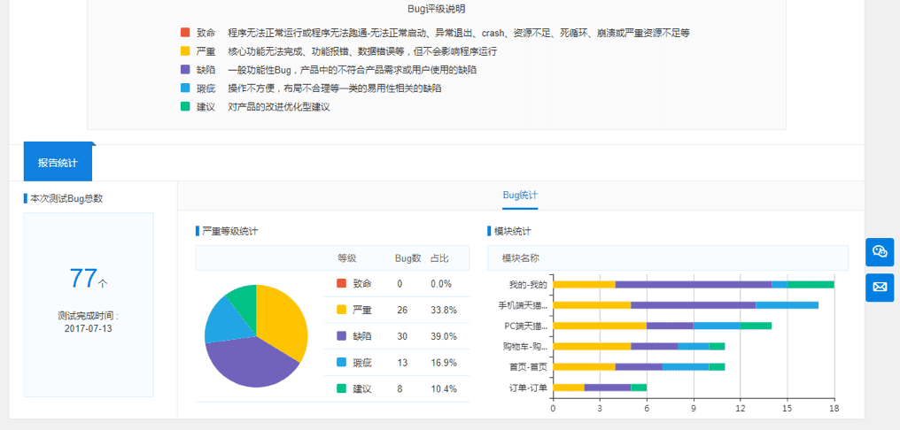Click the WeChat floating contact icon
900x430 pixels.
(880, 252)
